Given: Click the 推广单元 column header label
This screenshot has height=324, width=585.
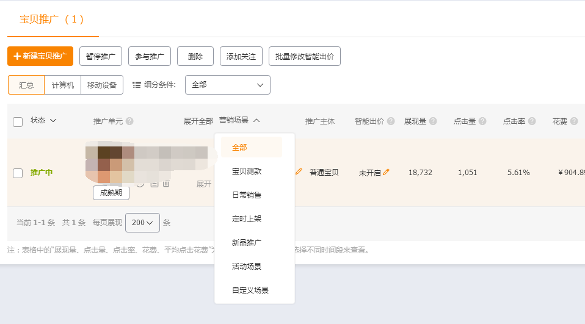Looking at the screenshot, I should [108, 121].
